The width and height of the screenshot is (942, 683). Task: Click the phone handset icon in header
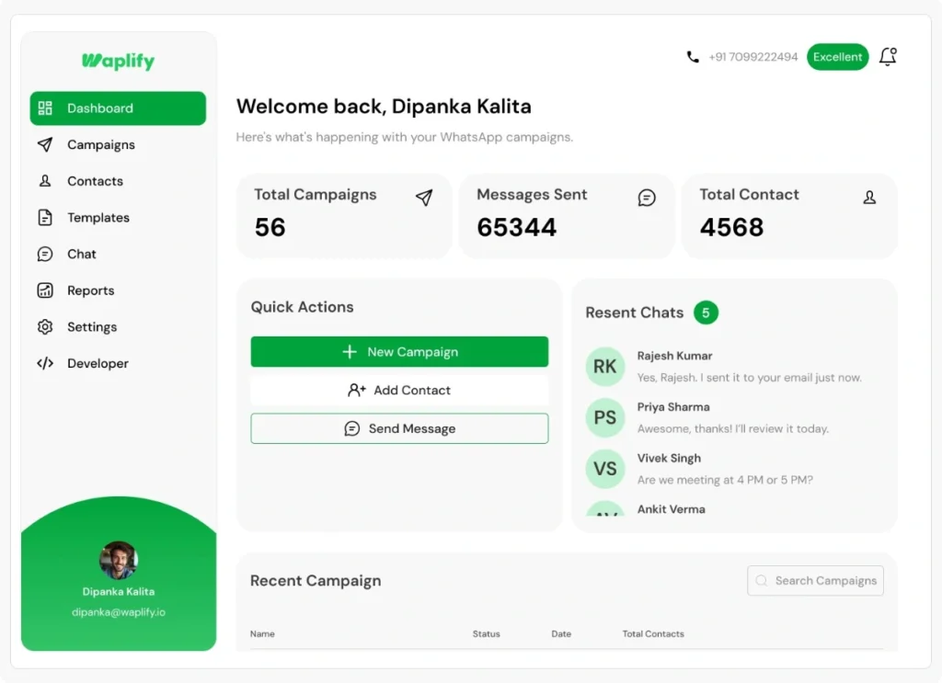tap(693, 57)
